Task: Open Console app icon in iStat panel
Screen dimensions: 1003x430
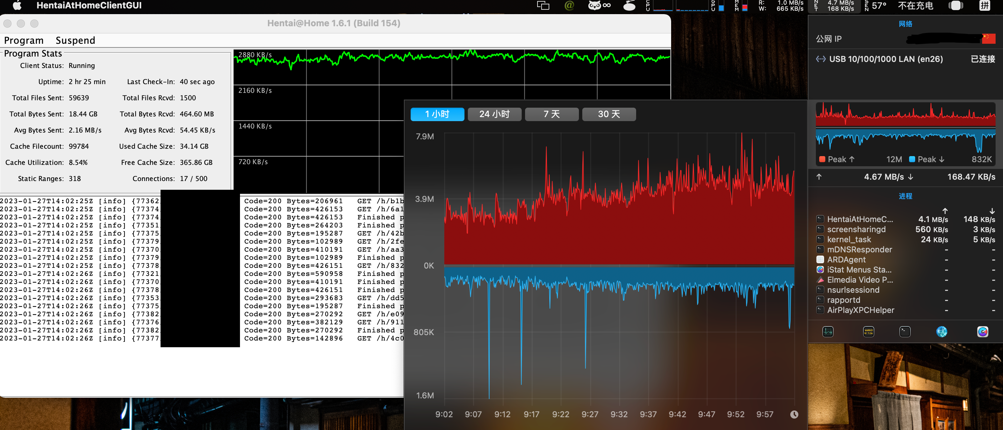Action: (x=868, y=331)
